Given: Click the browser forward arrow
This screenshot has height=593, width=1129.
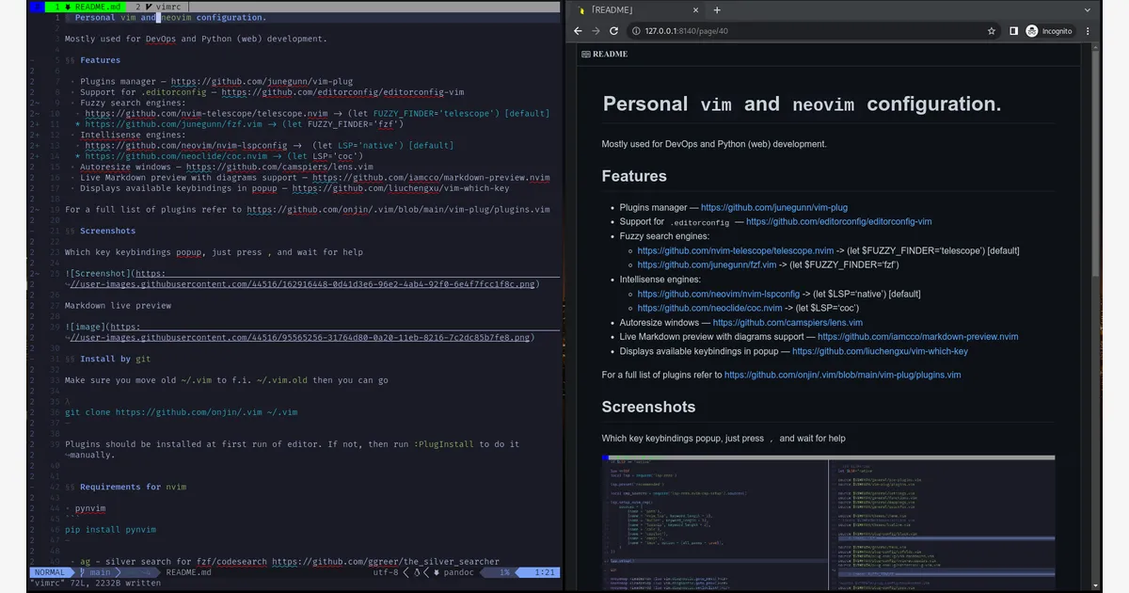Looking at the screenshot, I should click(596, 31).
